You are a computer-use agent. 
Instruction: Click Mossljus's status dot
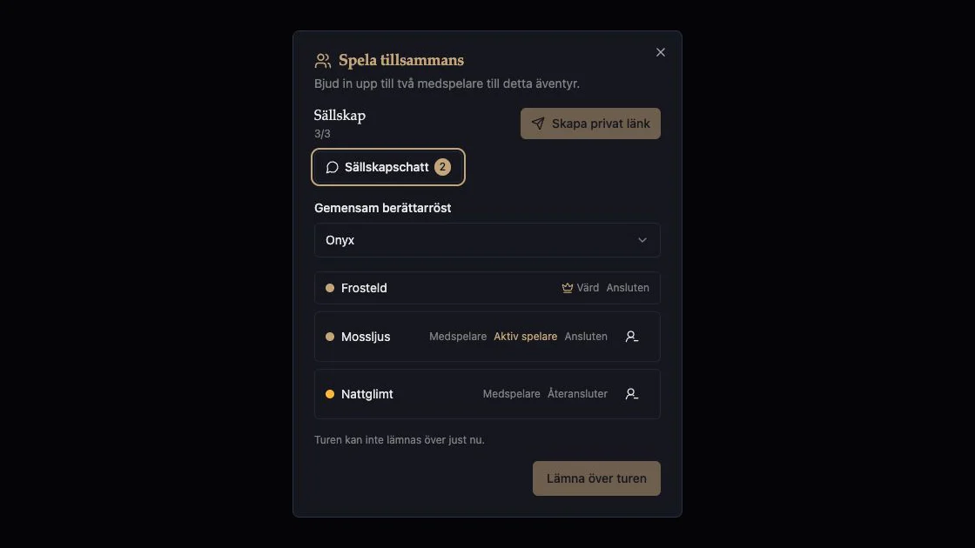click(x=330, y=336)
